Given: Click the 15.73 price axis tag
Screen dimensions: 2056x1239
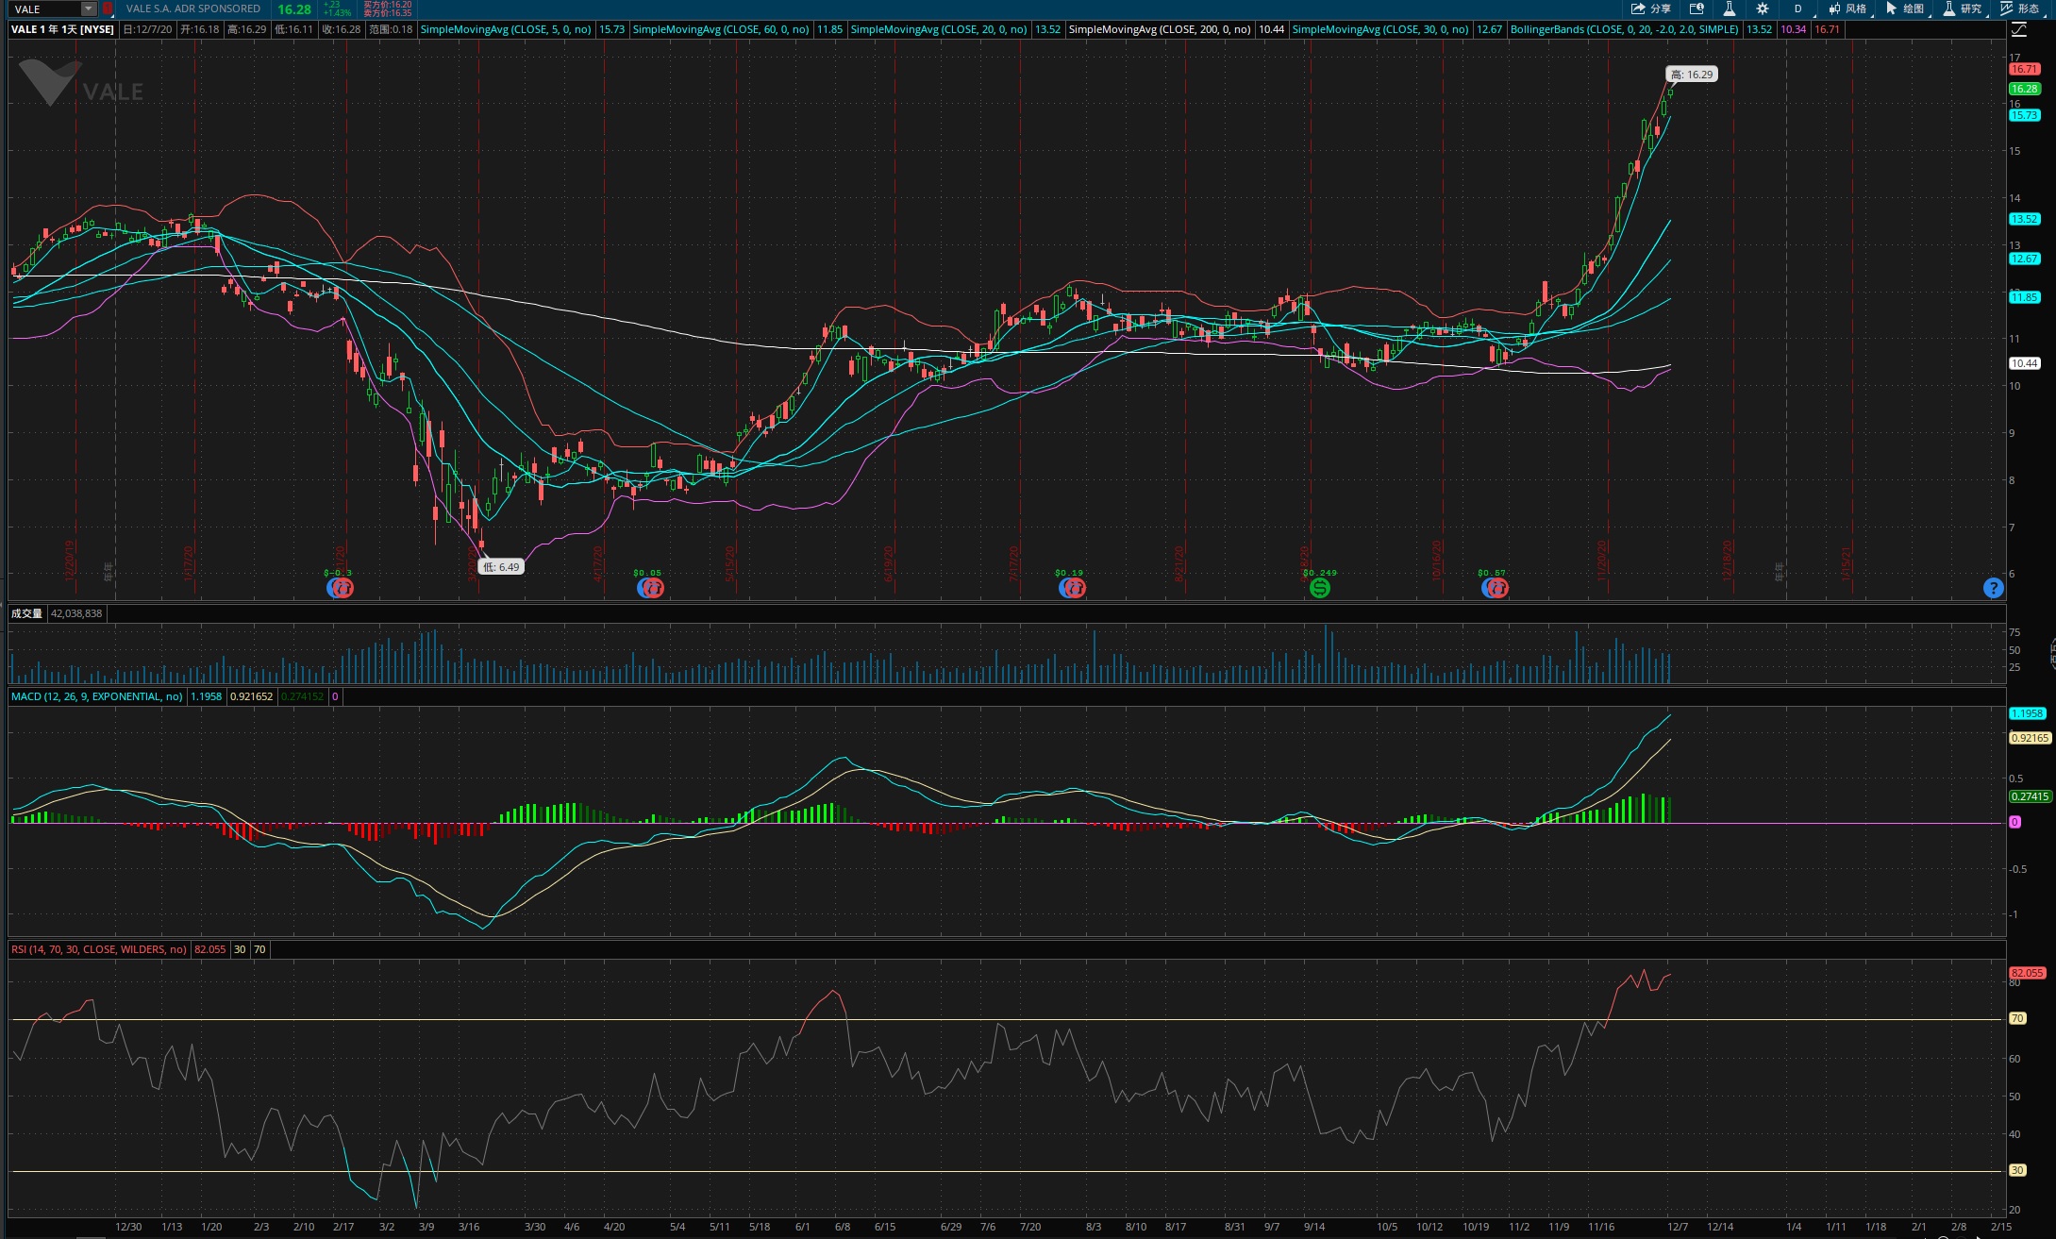Looking at the screenshot, I should [2024, 115].
